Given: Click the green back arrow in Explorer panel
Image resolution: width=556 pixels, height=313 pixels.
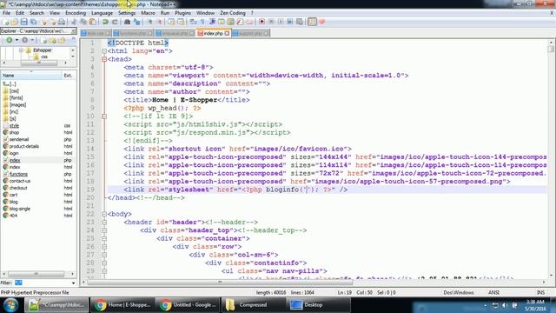Looking at the screenshot, I should [10, 40].
